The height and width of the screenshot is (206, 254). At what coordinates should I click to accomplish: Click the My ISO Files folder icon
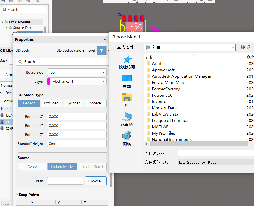click(148, 133)
